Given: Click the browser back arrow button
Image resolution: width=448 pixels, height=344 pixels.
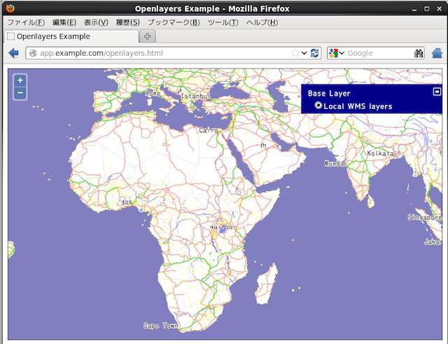Looking at the screenshot, I should click(x=13, y=53).
